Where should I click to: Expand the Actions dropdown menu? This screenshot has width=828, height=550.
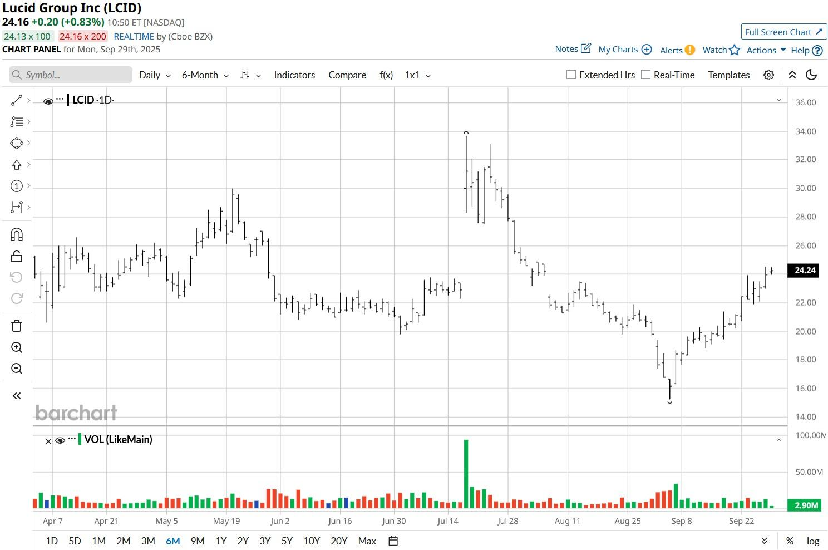(766, 50)
